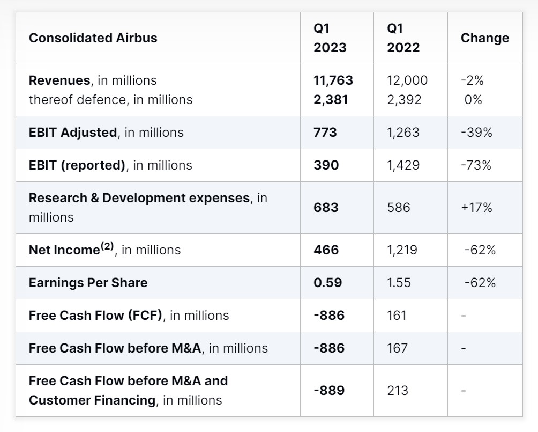The width and height of the screenshot is (538, 432).
Task: Select the "Research & Development expenses" row label
Action: pos(148,208)
